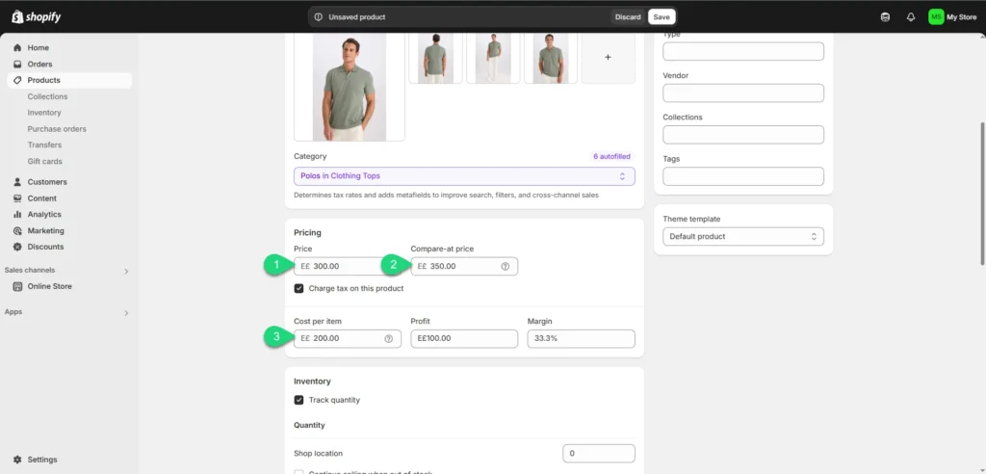The width and height of the screenshot is (986, 474).
Task: Click the plus tile to add media
Action: point(608,58)
